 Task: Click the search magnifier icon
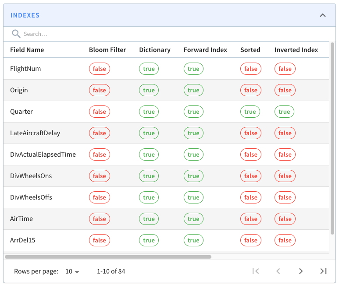click(16, 34)
